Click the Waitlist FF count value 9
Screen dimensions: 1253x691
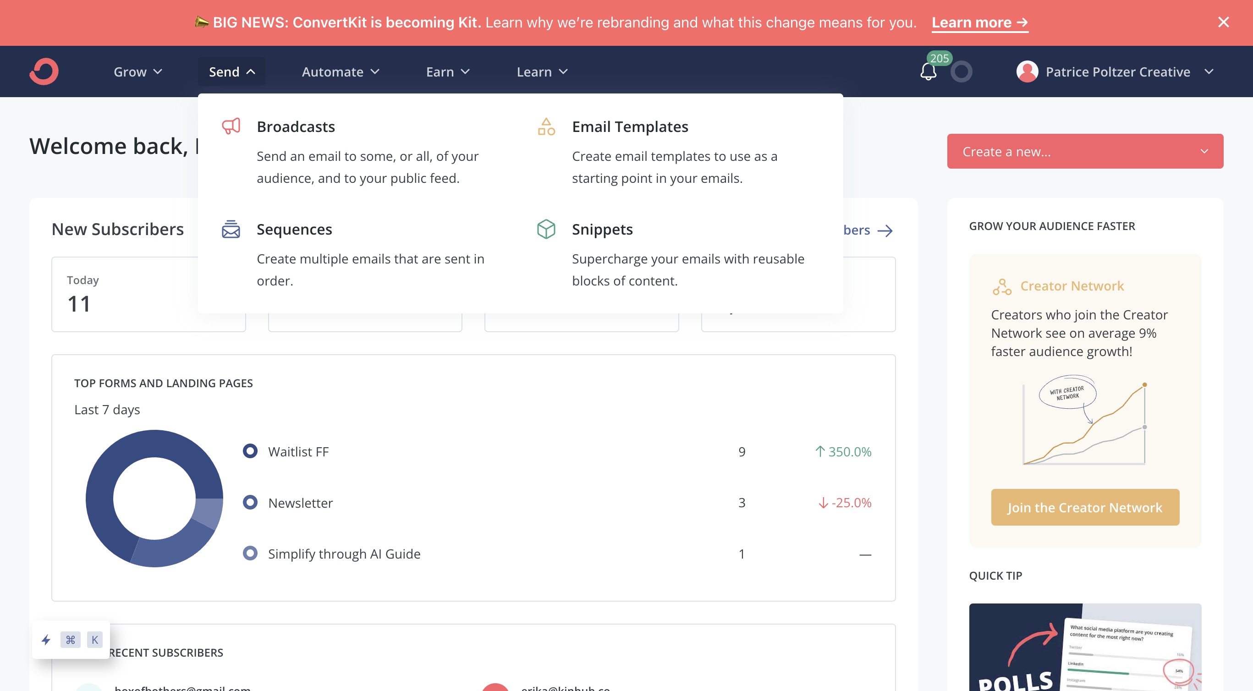(x=741, y=452)
